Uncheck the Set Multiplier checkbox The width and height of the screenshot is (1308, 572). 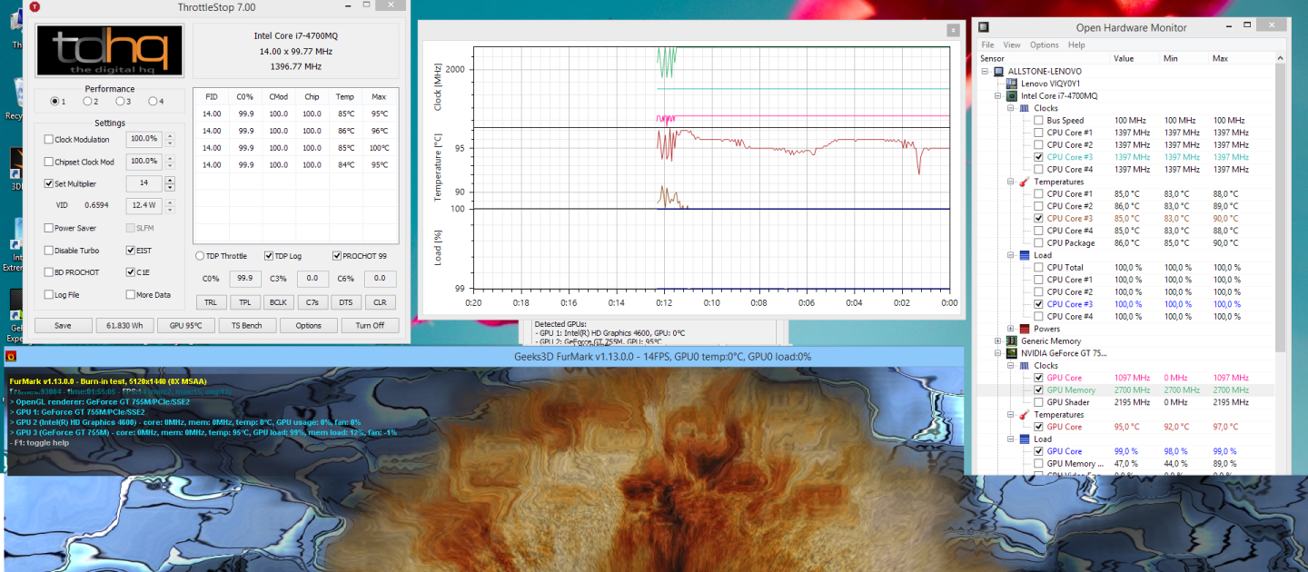pyautogui.click(x=49, y=183)
